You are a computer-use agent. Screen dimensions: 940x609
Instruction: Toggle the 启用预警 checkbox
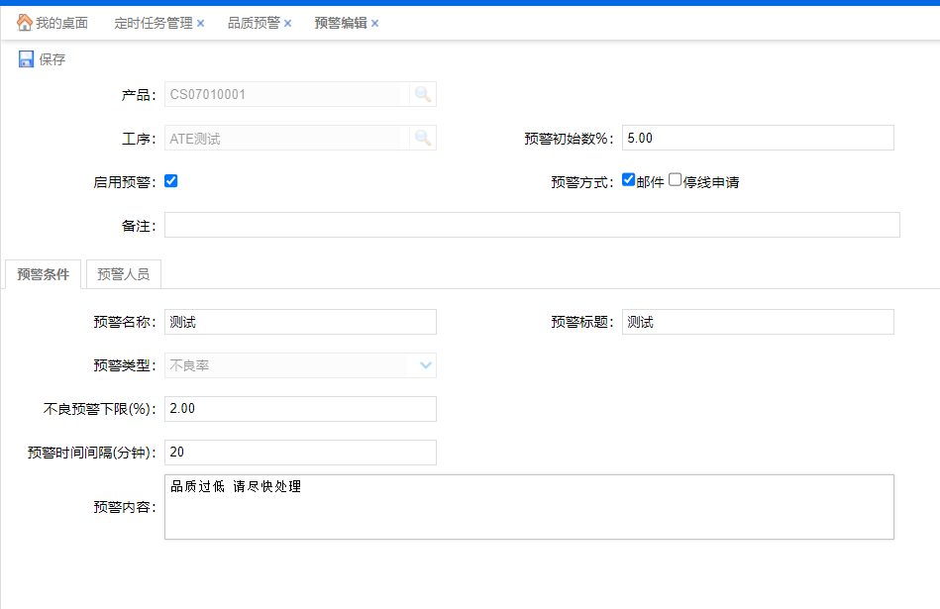click(170, 181)
